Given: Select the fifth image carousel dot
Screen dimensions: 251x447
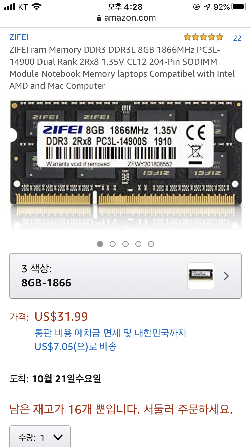Looking at the screenshot, I should [151, 244].
